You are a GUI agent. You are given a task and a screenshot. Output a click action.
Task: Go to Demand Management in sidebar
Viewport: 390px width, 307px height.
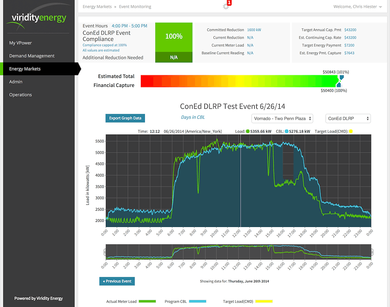[32, 56]
